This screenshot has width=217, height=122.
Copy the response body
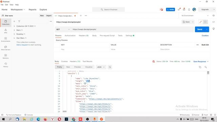point(200,67)
